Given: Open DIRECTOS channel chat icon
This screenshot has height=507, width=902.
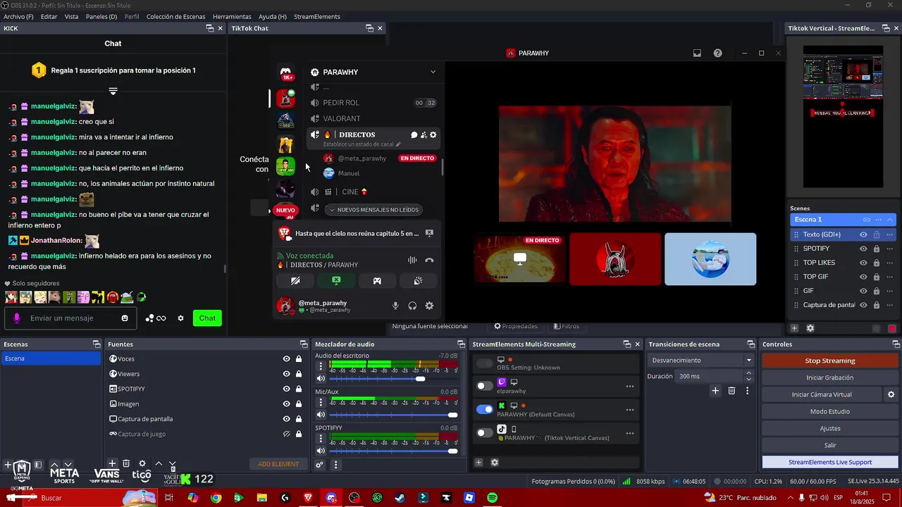Looking at the screenshot, I should [x=414, y=134].
